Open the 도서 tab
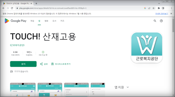The image size is (175, 97). 54,21
